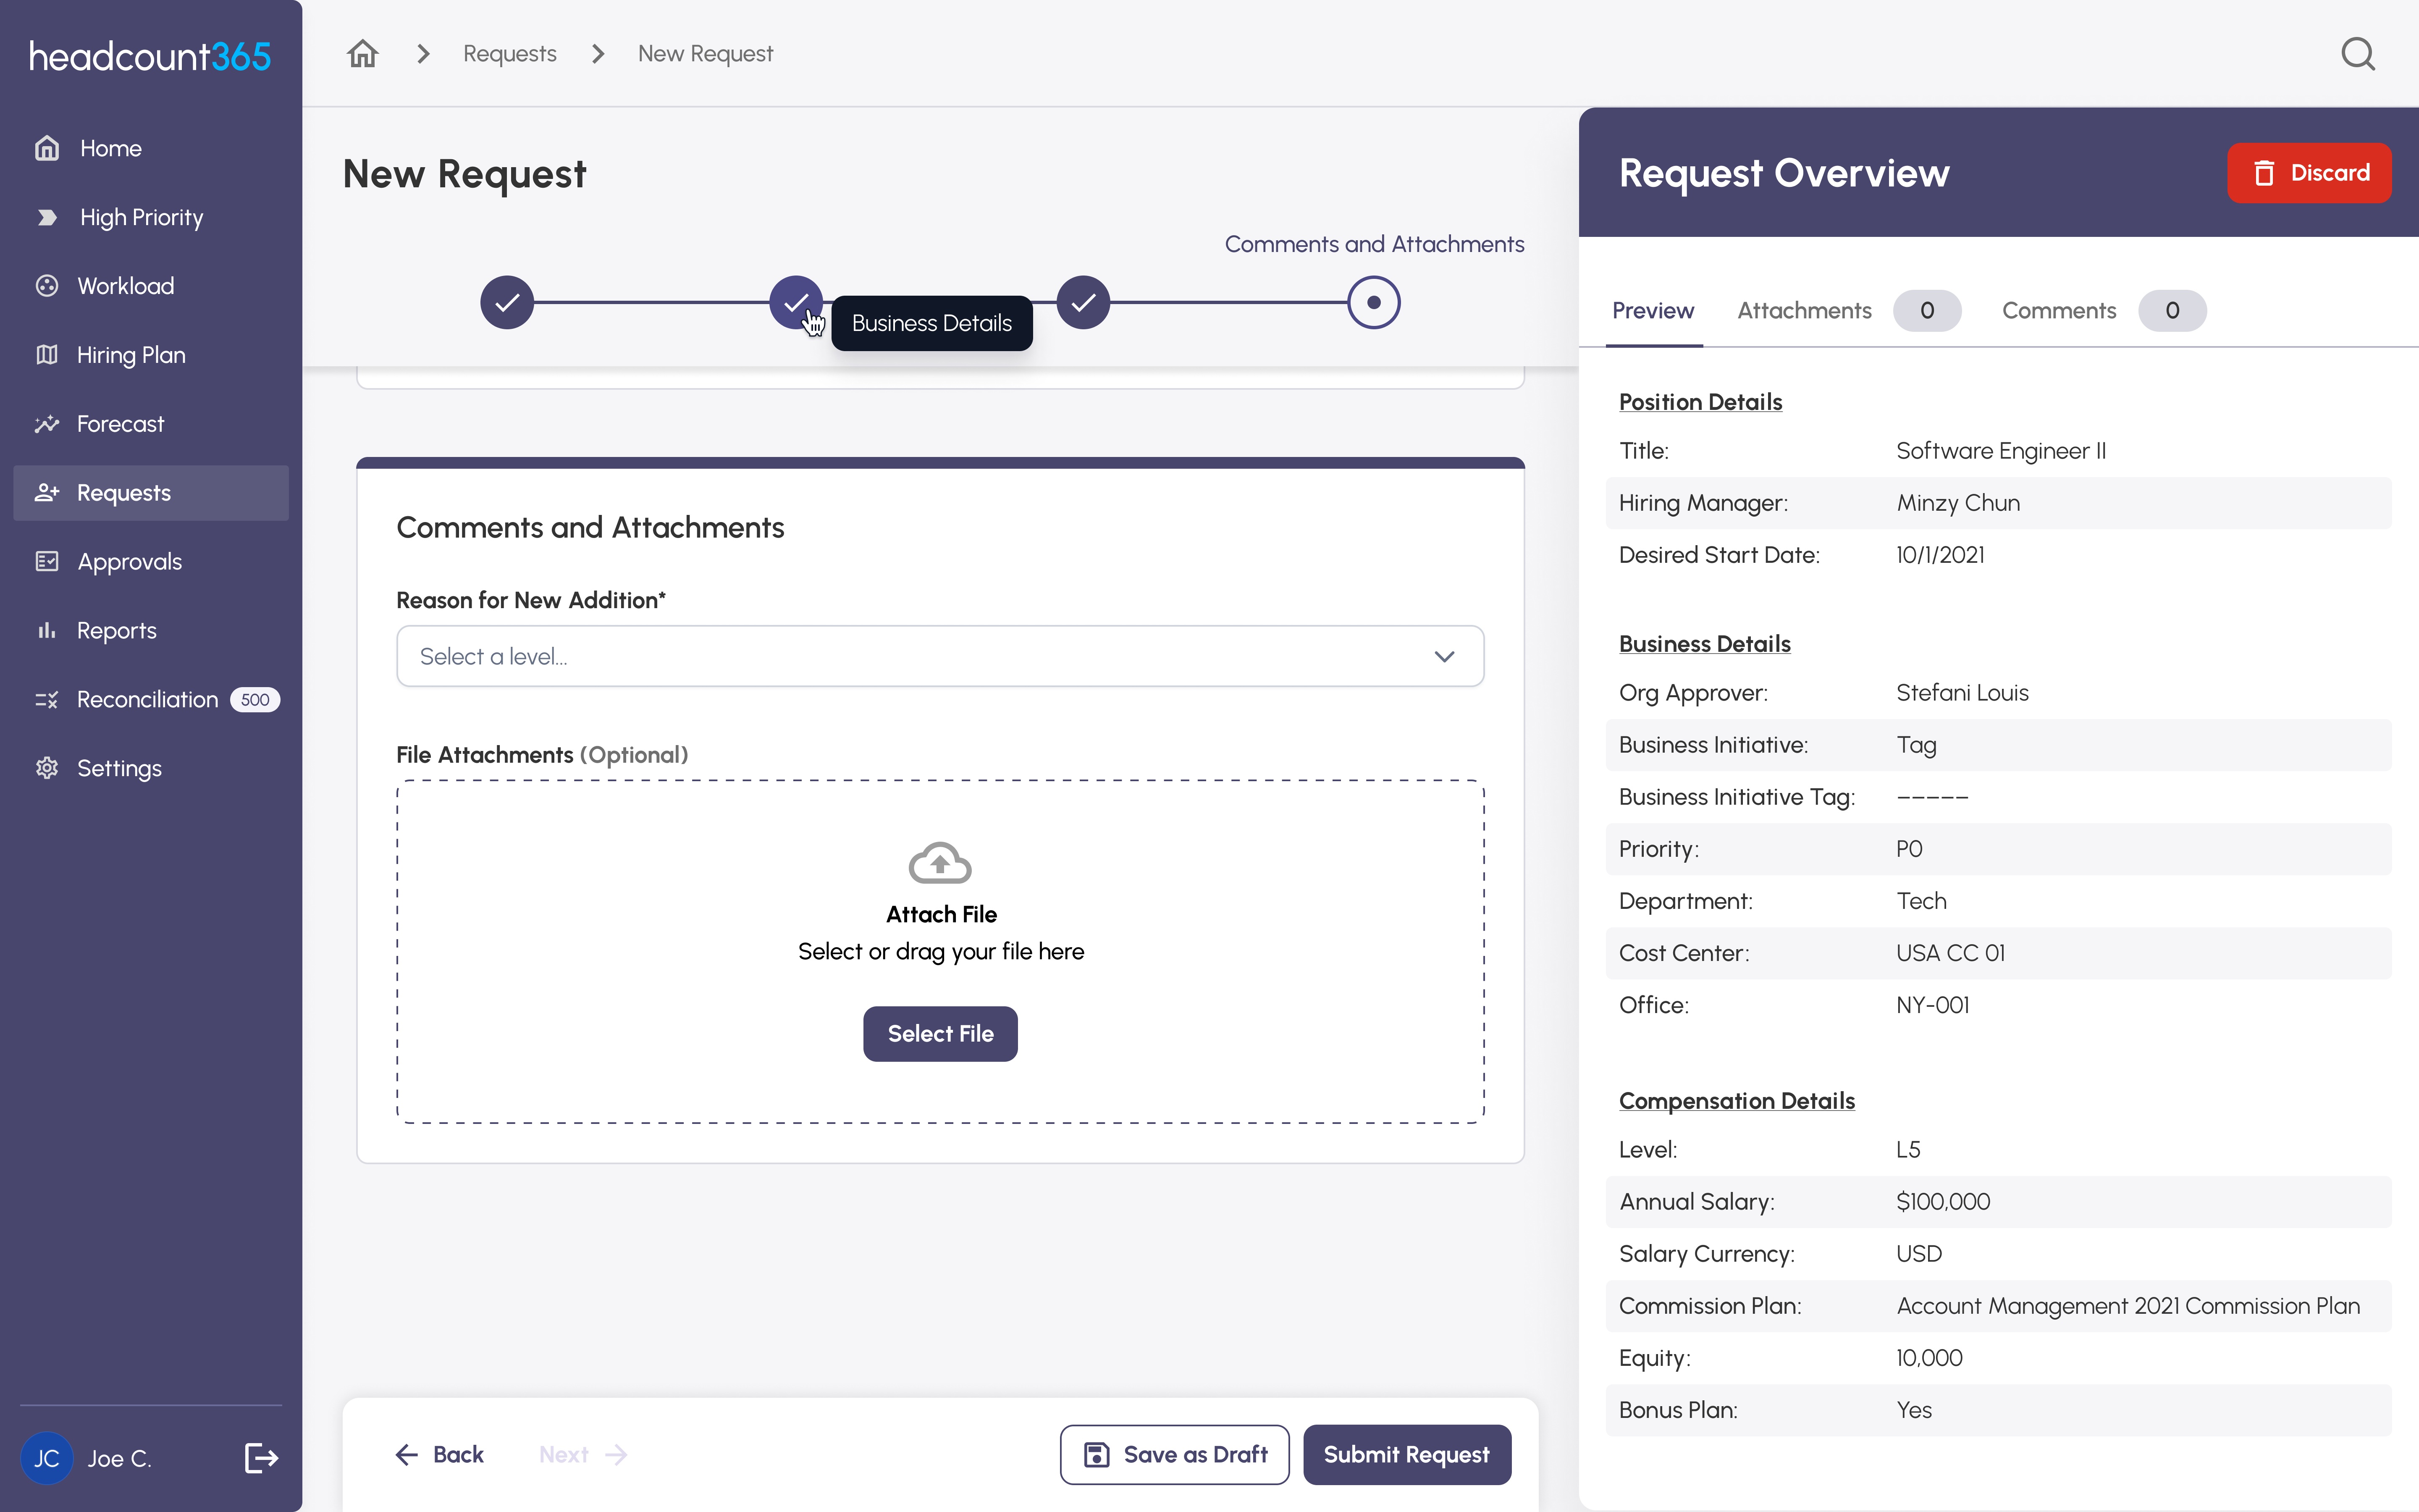Viewport: 2419px width, 1512px height.
Task: Click the NY-001 office value
Action: coord(1932,1005)
